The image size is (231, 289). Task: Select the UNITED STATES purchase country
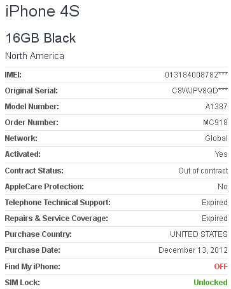(x=199, y=234)
